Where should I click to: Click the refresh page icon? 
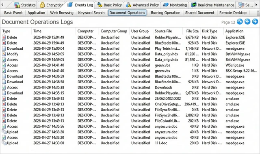click(x=240, y=21)
